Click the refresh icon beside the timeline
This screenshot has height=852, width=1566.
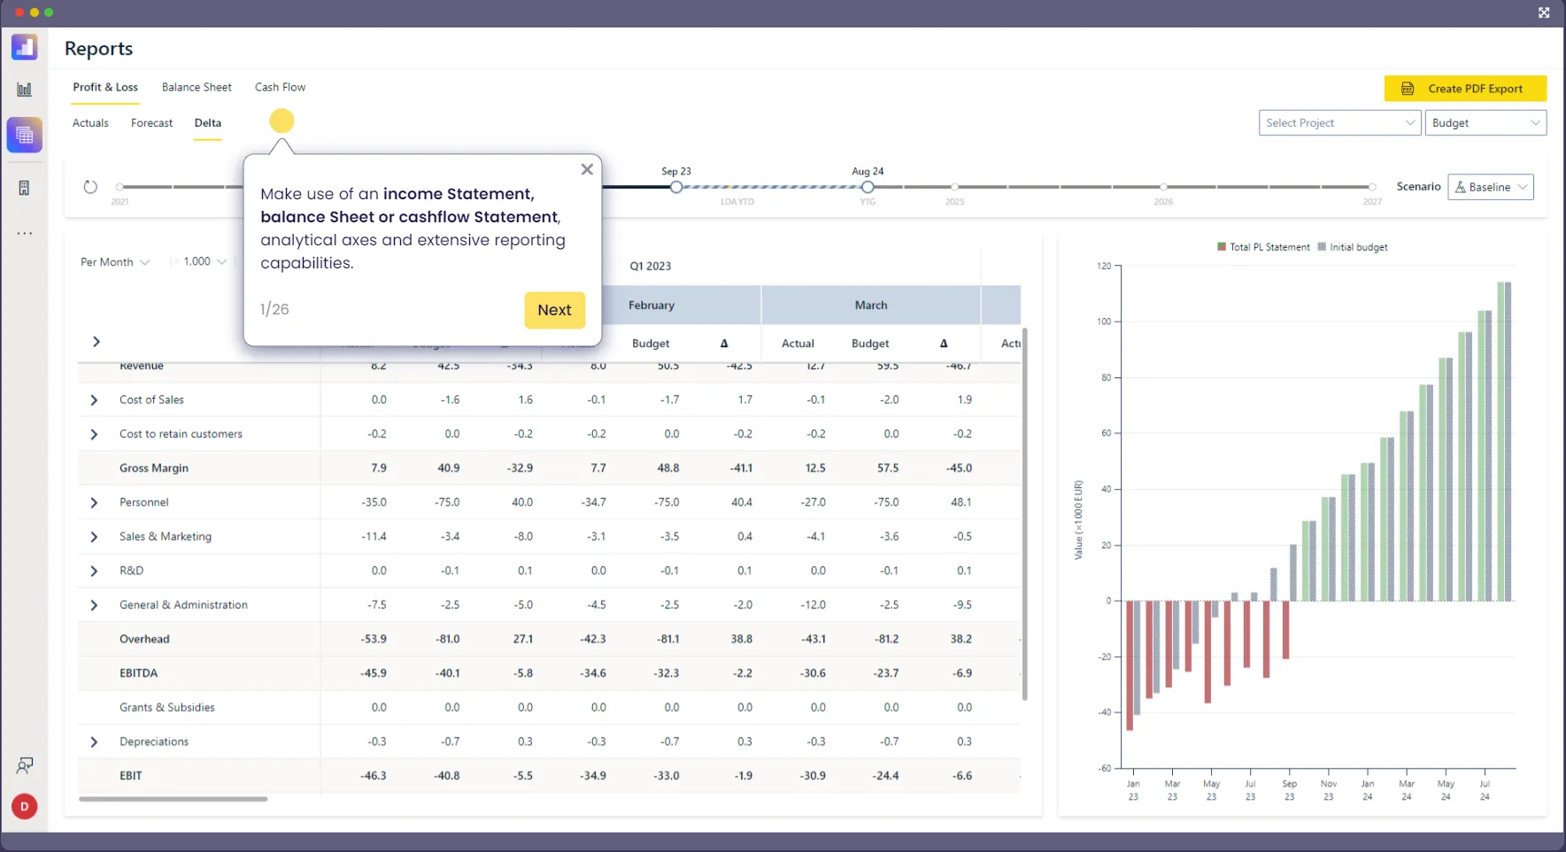(90, 187)
